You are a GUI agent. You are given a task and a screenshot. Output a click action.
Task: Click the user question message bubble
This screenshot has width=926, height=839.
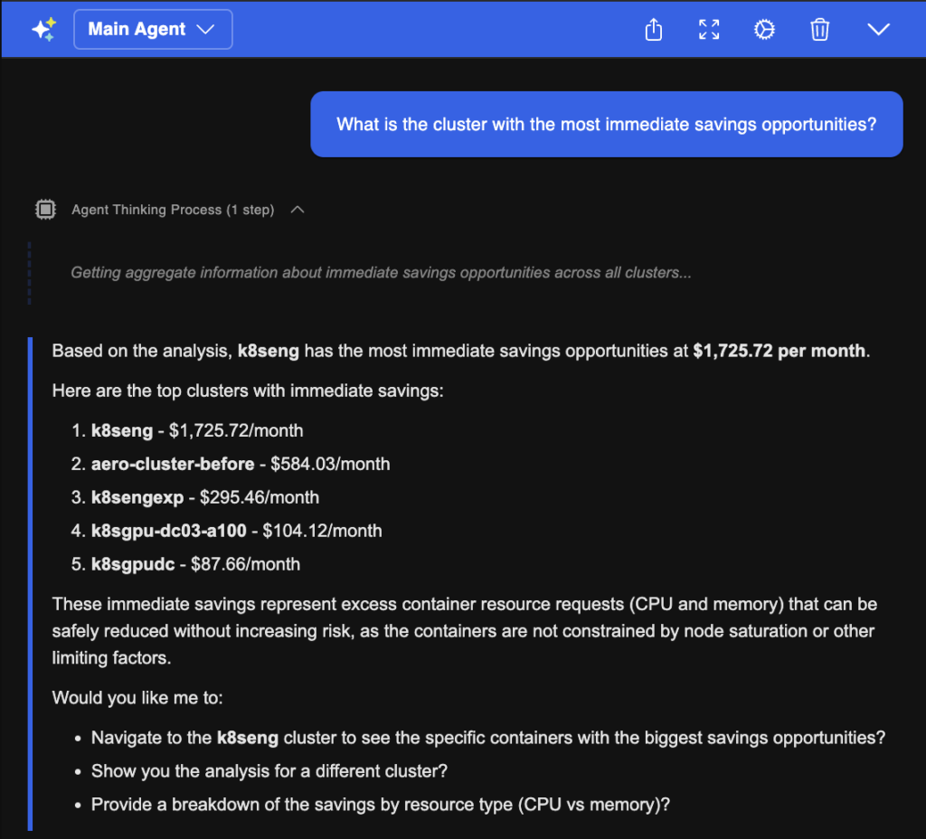pos(606,124)
